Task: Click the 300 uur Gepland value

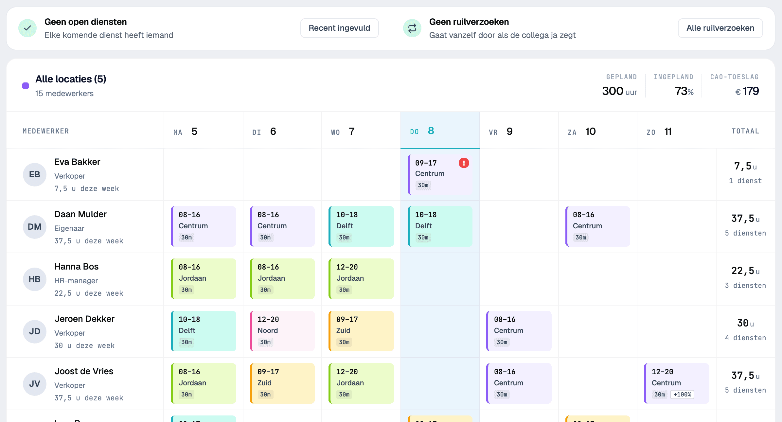Action: click(x=619, y=91)
